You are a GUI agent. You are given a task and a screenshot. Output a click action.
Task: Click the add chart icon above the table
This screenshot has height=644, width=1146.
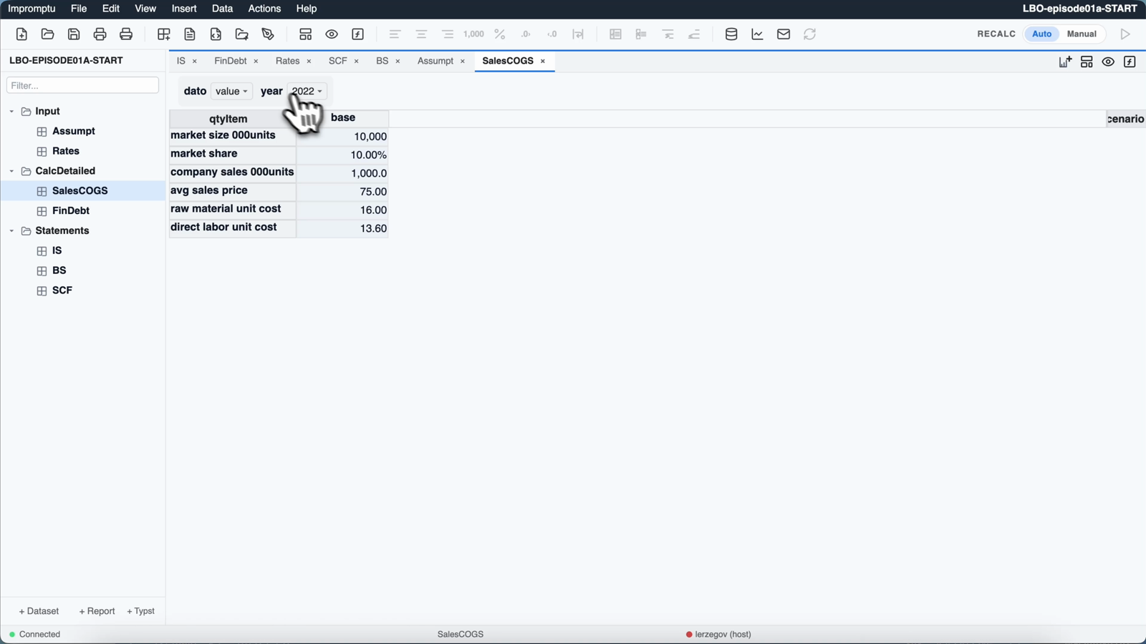pyautogui.click(x=1065, y=62)
